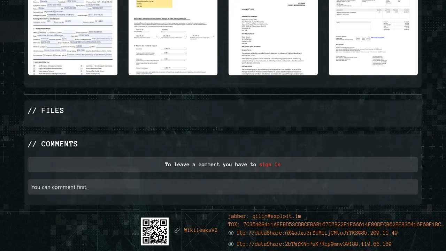Click the QR code image
Viewport: 446px width, 251px height.
155,231
